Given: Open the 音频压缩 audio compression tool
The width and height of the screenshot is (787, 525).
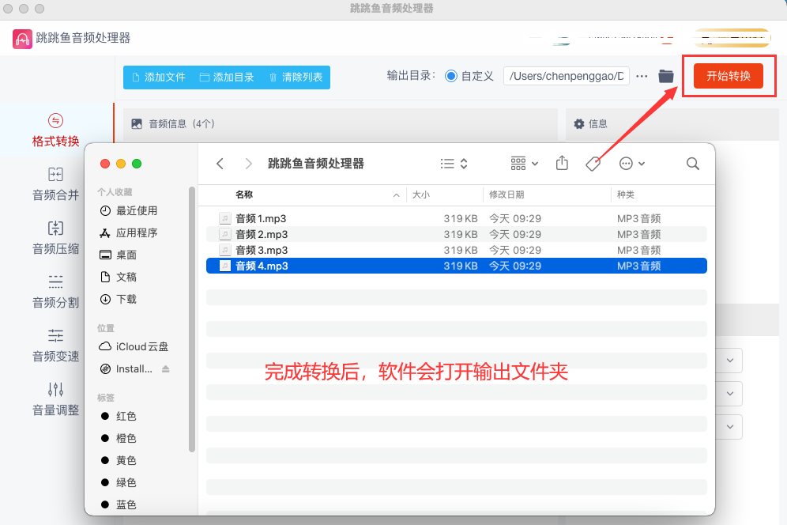Looking at the screenshot, I should [55, 238].
